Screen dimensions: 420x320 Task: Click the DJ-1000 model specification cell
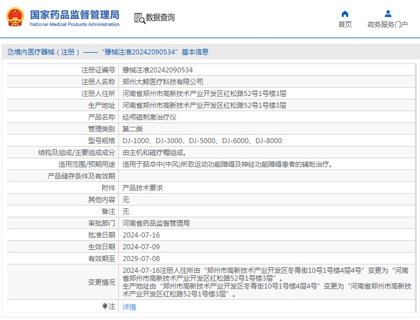pyautogui.click(x=202, y=141)
